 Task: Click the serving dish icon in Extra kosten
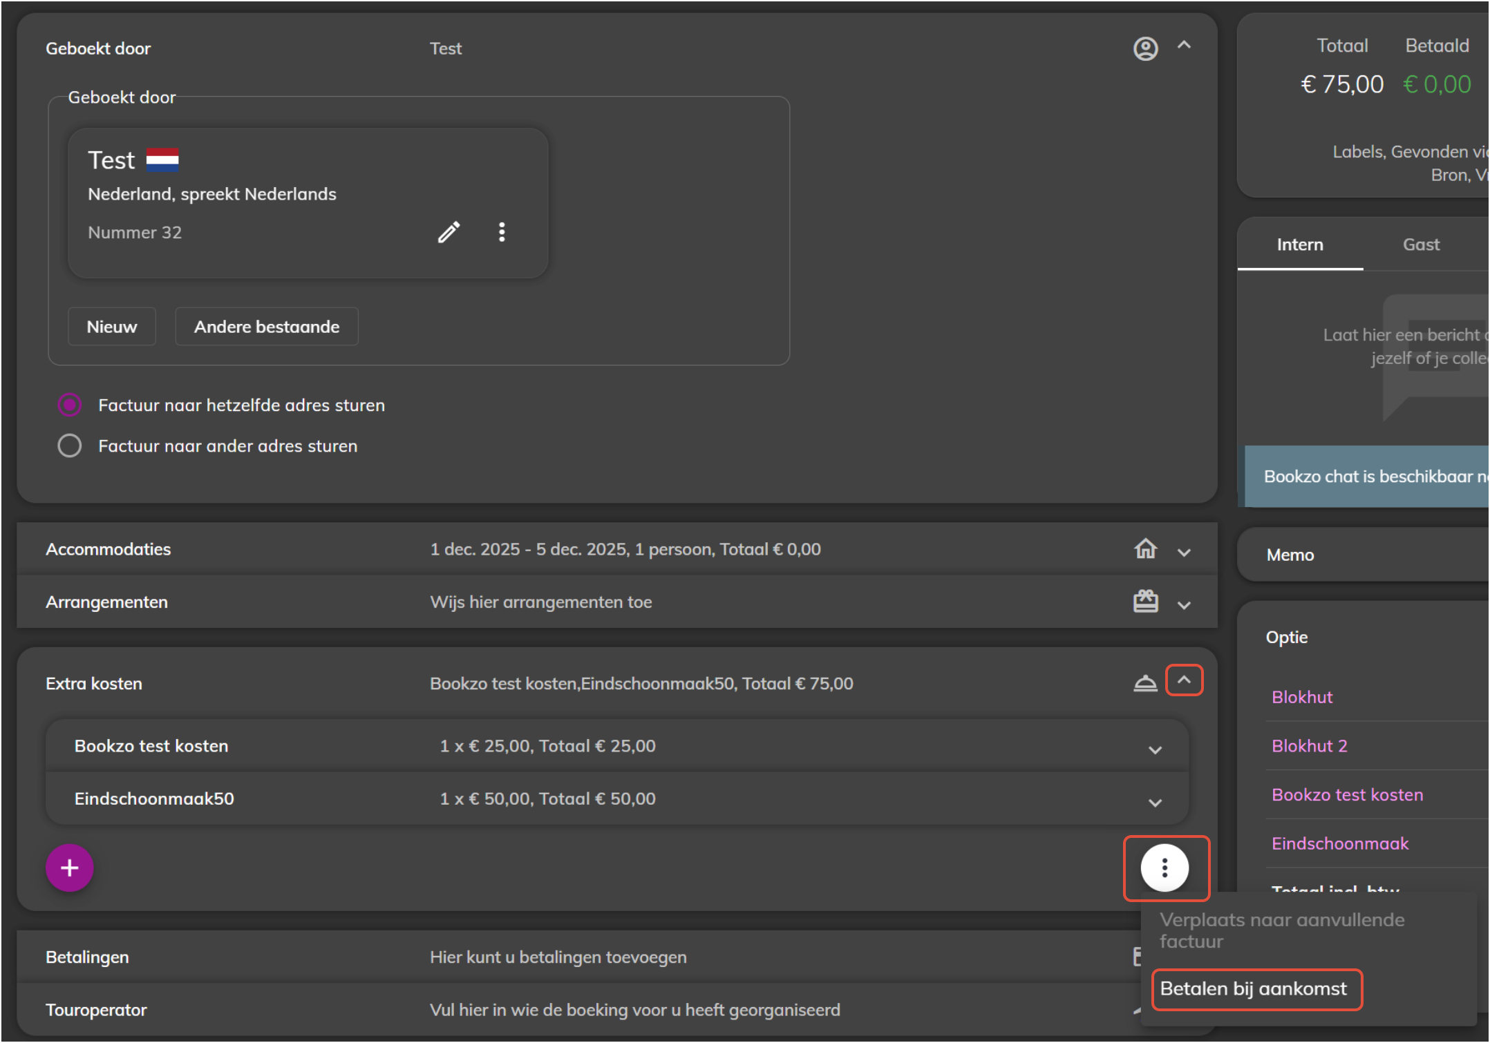coord(1145,683)
